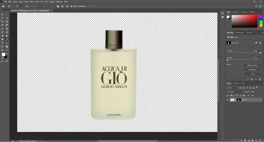Switch to the Channels tab

(x=236, y=83)
